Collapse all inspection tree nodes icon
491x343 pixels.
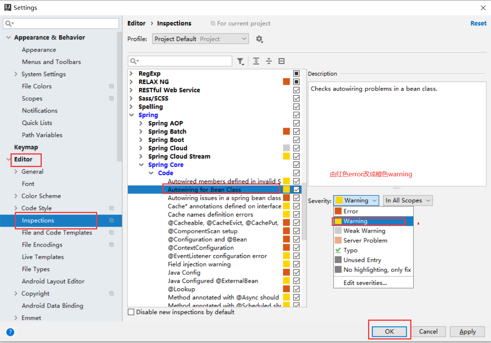click(x=269, y=61)
